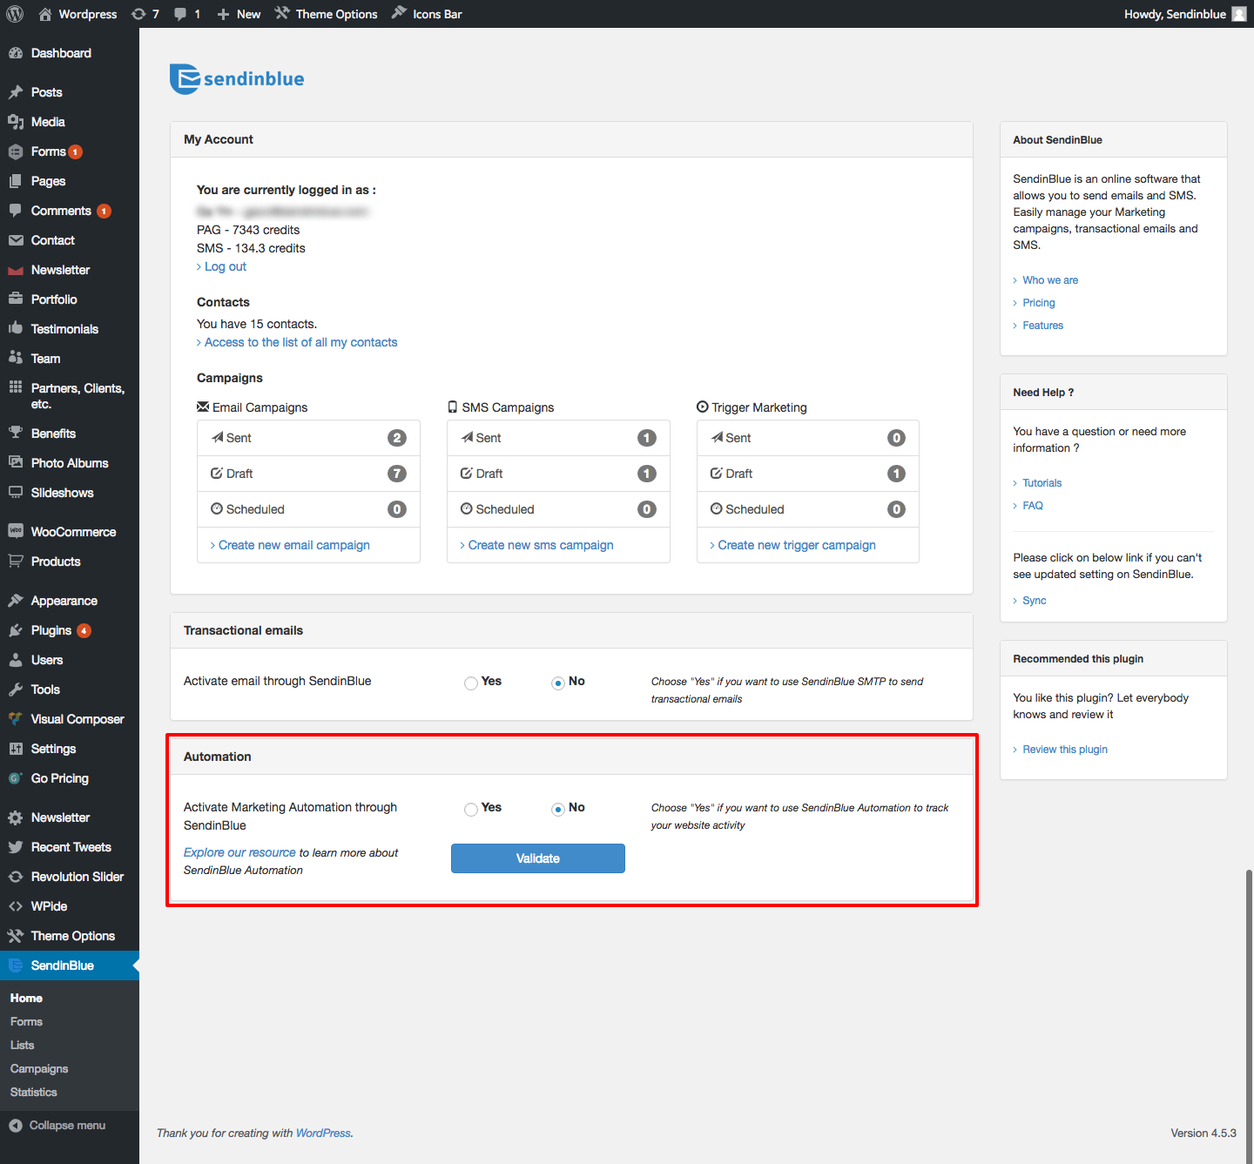Click the WooCommerce icon in the sidebar
This screenshot has height=1164, width=1254.
point(16,532)
